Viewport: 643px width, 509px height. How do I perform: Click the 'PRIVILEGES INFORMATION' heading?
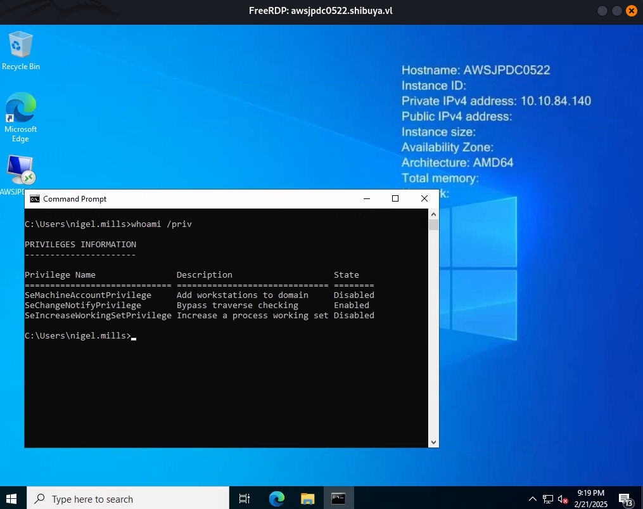pos(80,245)
